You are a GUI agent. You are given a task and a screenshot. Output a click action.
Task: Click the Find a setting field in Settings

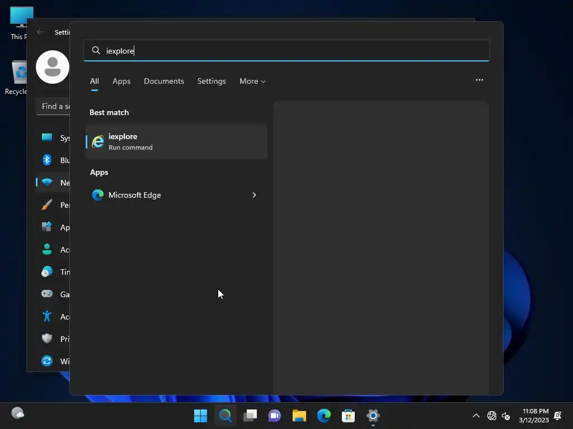pyautogui.click(x=53, y=107)
